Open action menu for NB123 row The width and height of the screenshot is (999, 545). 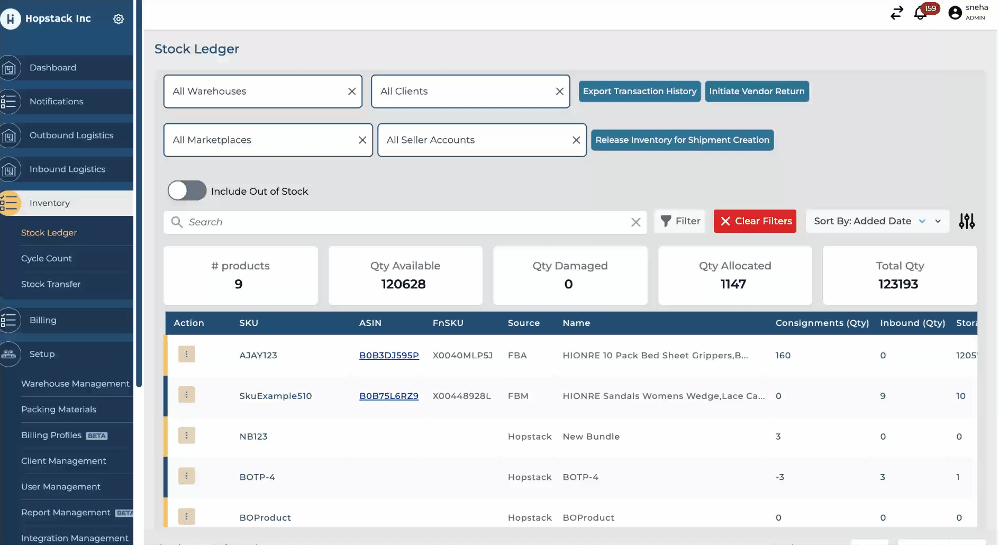coord(186,435)
